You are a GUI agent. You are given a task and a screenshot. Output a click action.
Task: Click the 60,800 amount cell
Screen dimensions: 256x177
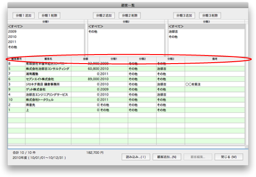[85, 69]
